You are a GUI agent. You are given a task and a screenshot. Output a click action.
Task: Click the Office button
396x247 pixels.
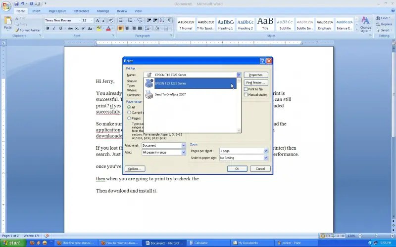6,6
